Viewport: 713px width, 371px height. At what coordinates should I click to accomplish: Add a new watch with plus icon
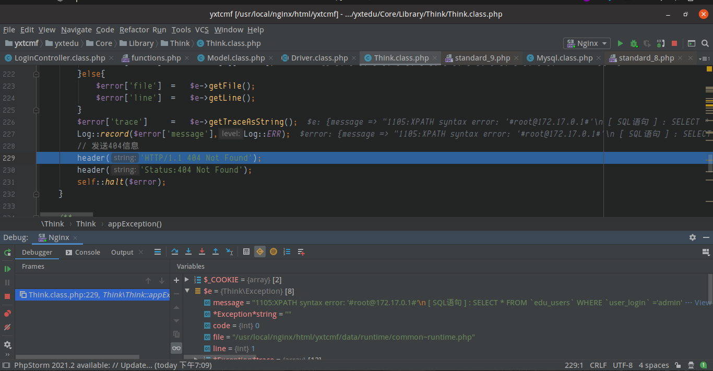tap(176, 280)
